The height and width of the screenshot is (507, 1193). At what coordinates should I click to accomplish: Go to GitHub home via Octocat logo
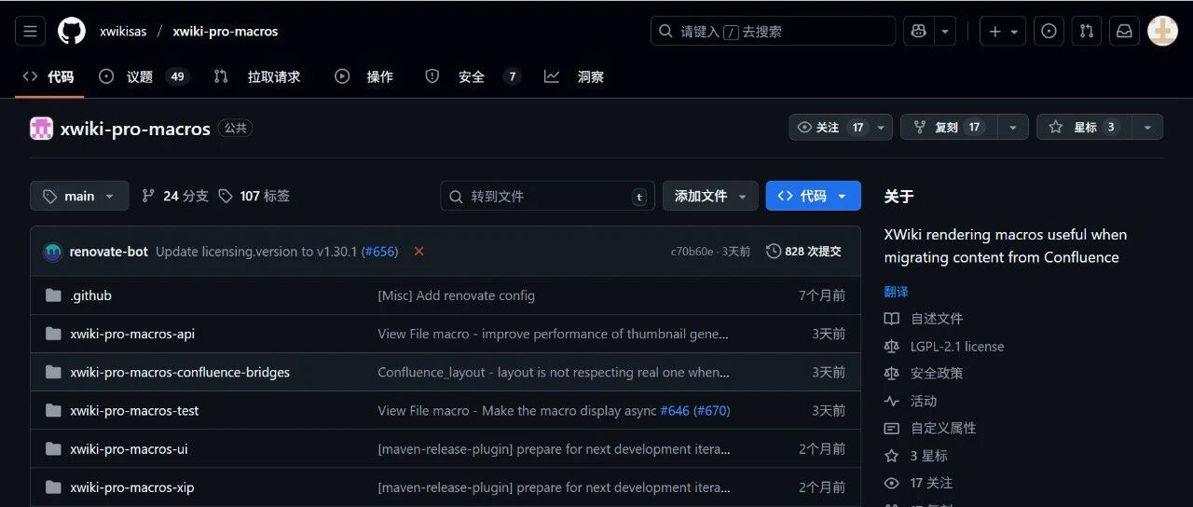tap(72, 31)
